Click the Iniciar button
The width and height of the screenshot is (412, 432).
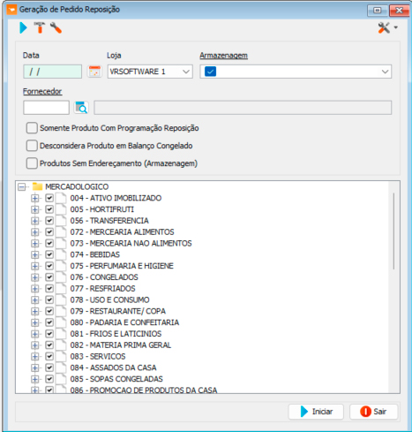click(x=316, y=412)
